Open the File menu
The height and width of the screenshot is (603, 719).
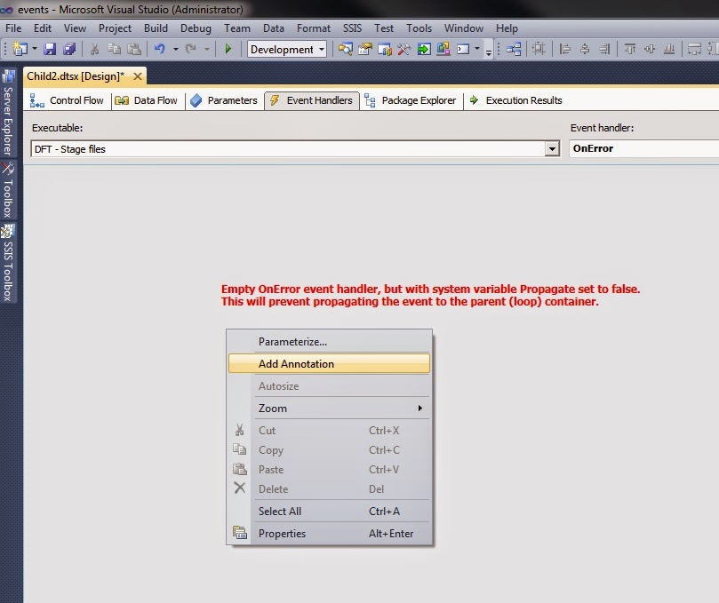tap(13, 28)
